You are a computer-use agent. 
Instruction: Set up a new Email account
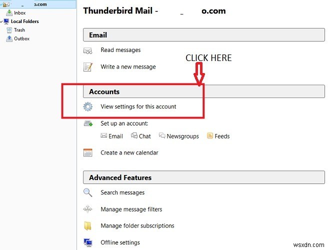115,136
